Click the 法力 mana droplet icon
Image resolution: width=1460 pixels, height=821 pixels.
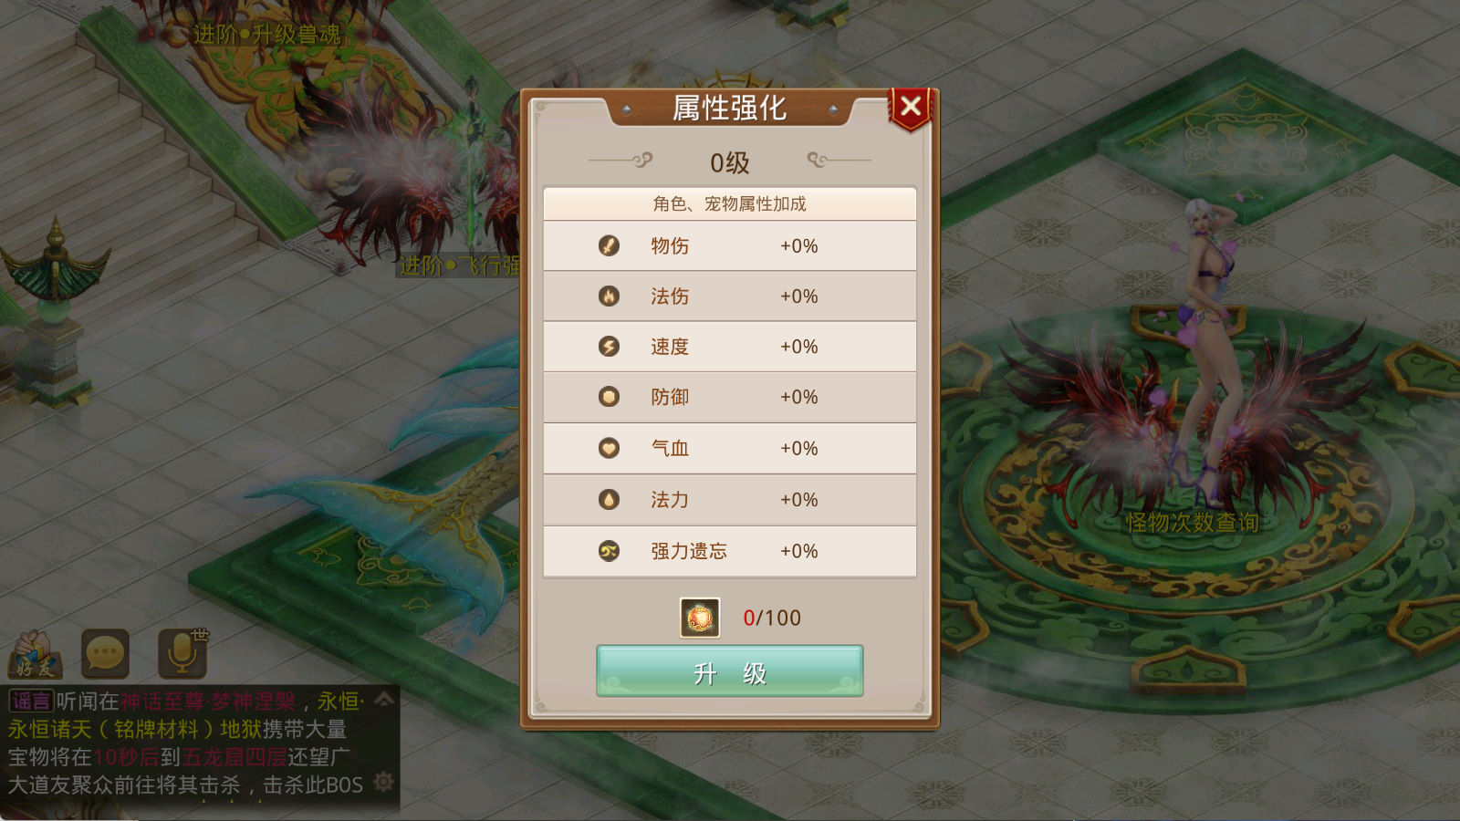(609, 499)
